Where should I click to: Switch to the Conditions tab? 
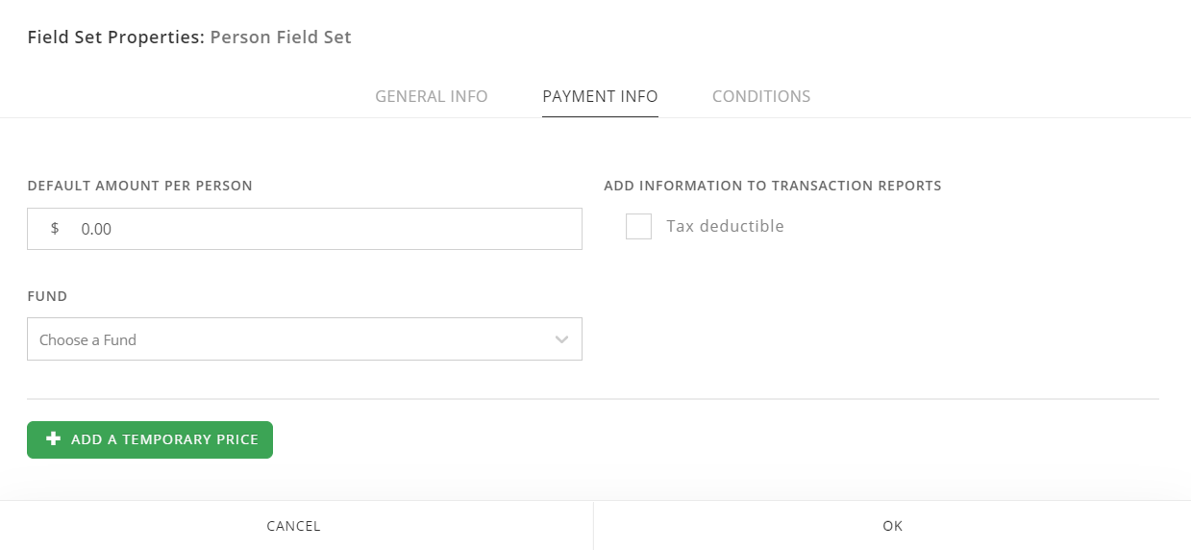click(761, 96)
